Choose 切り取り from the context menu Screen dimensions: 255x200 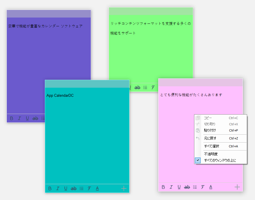pyautogui.click(x=221, y=124)
